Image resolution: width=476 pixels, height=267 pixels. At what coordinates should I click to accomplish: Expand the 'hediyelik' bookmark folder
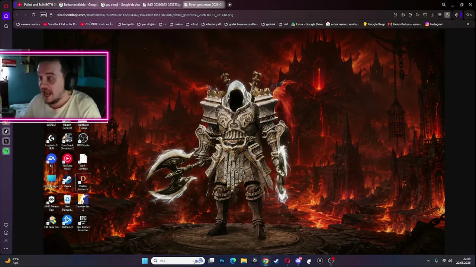[x=126, y=24]
